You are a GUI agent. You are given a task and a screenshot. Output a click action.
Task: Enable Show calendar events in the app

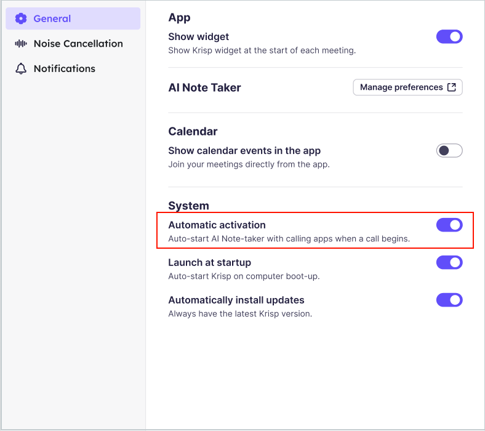point(449,151)
